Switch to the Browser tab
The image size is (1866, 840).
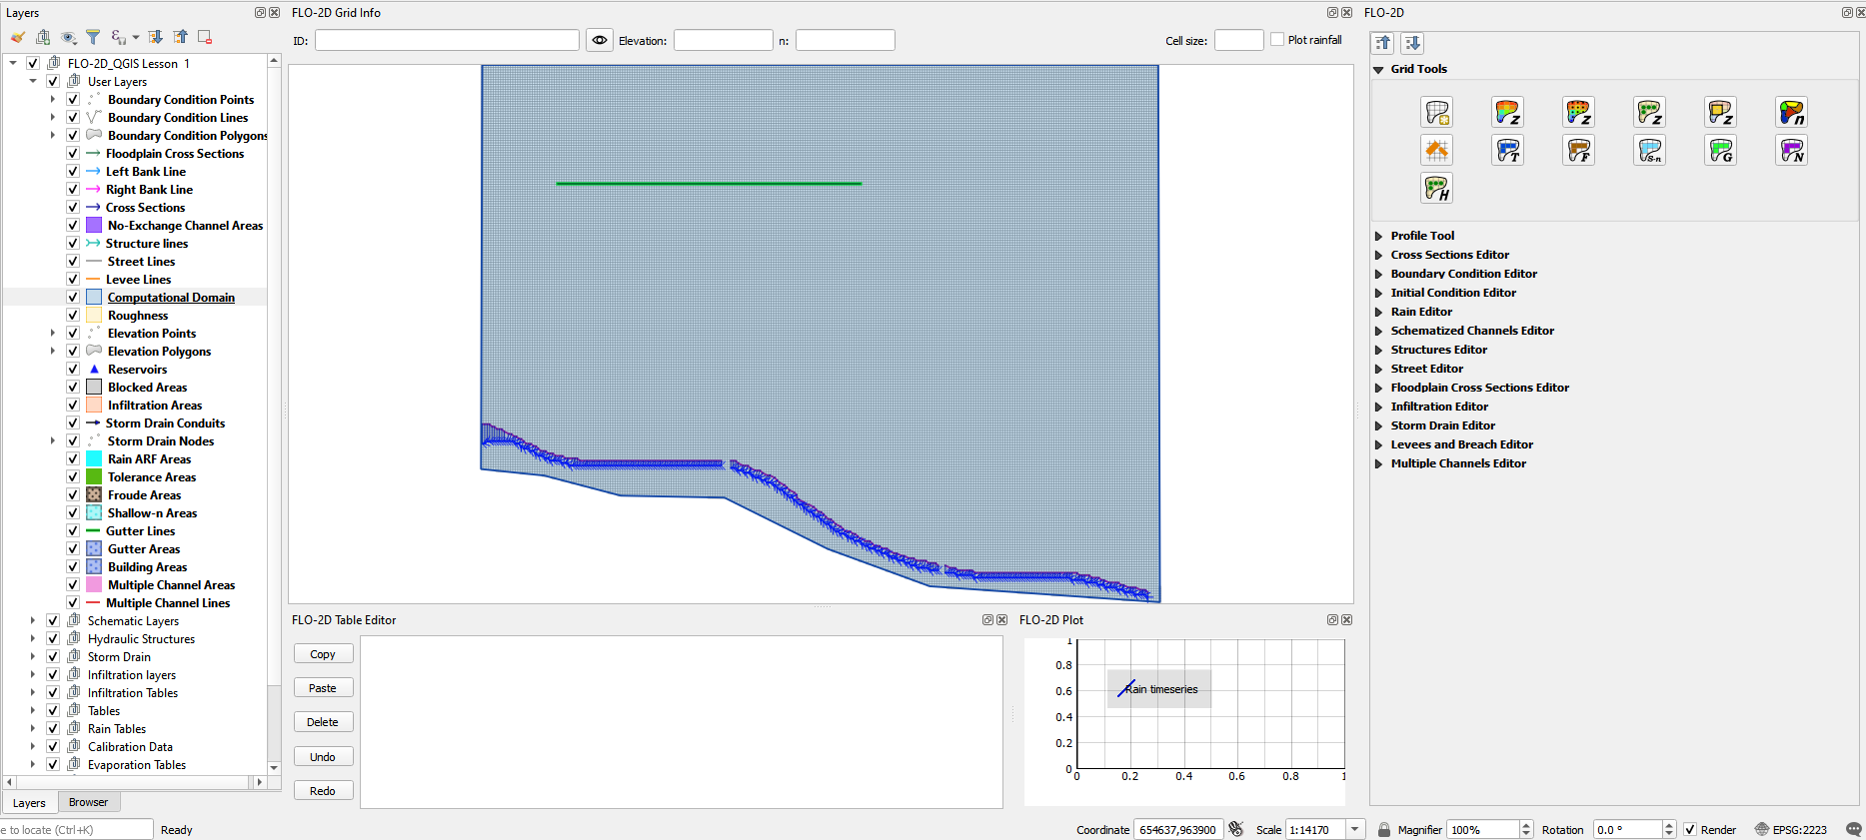point(88,803)
